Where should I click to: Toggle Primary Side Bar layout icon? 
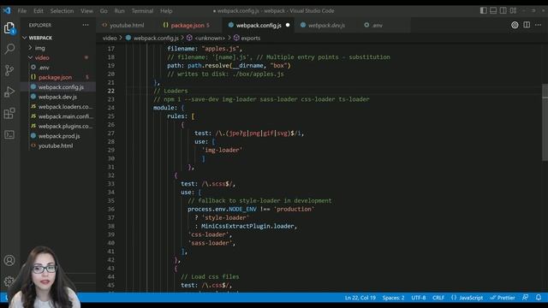[x=483, y=10]
